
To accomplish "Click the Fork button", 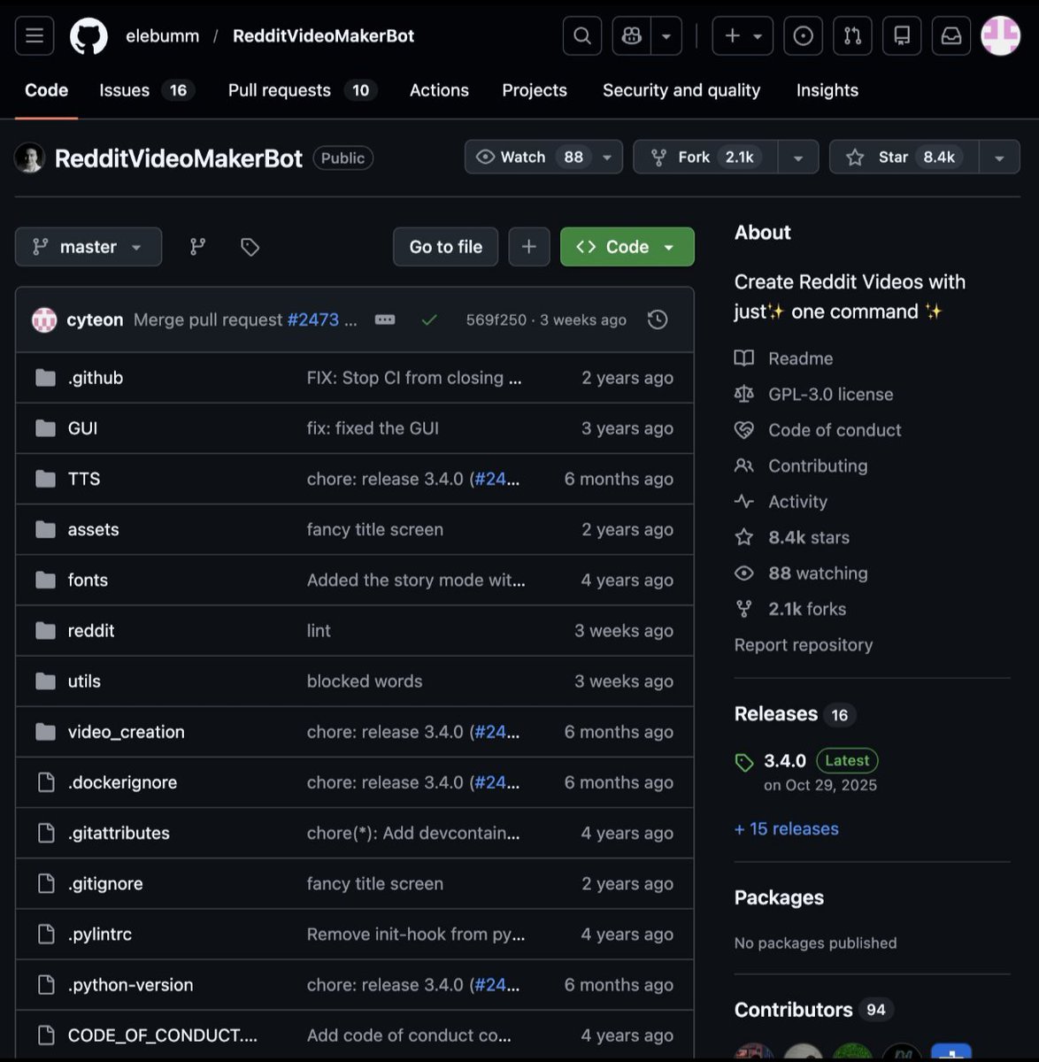I will (x=706, y=157).
